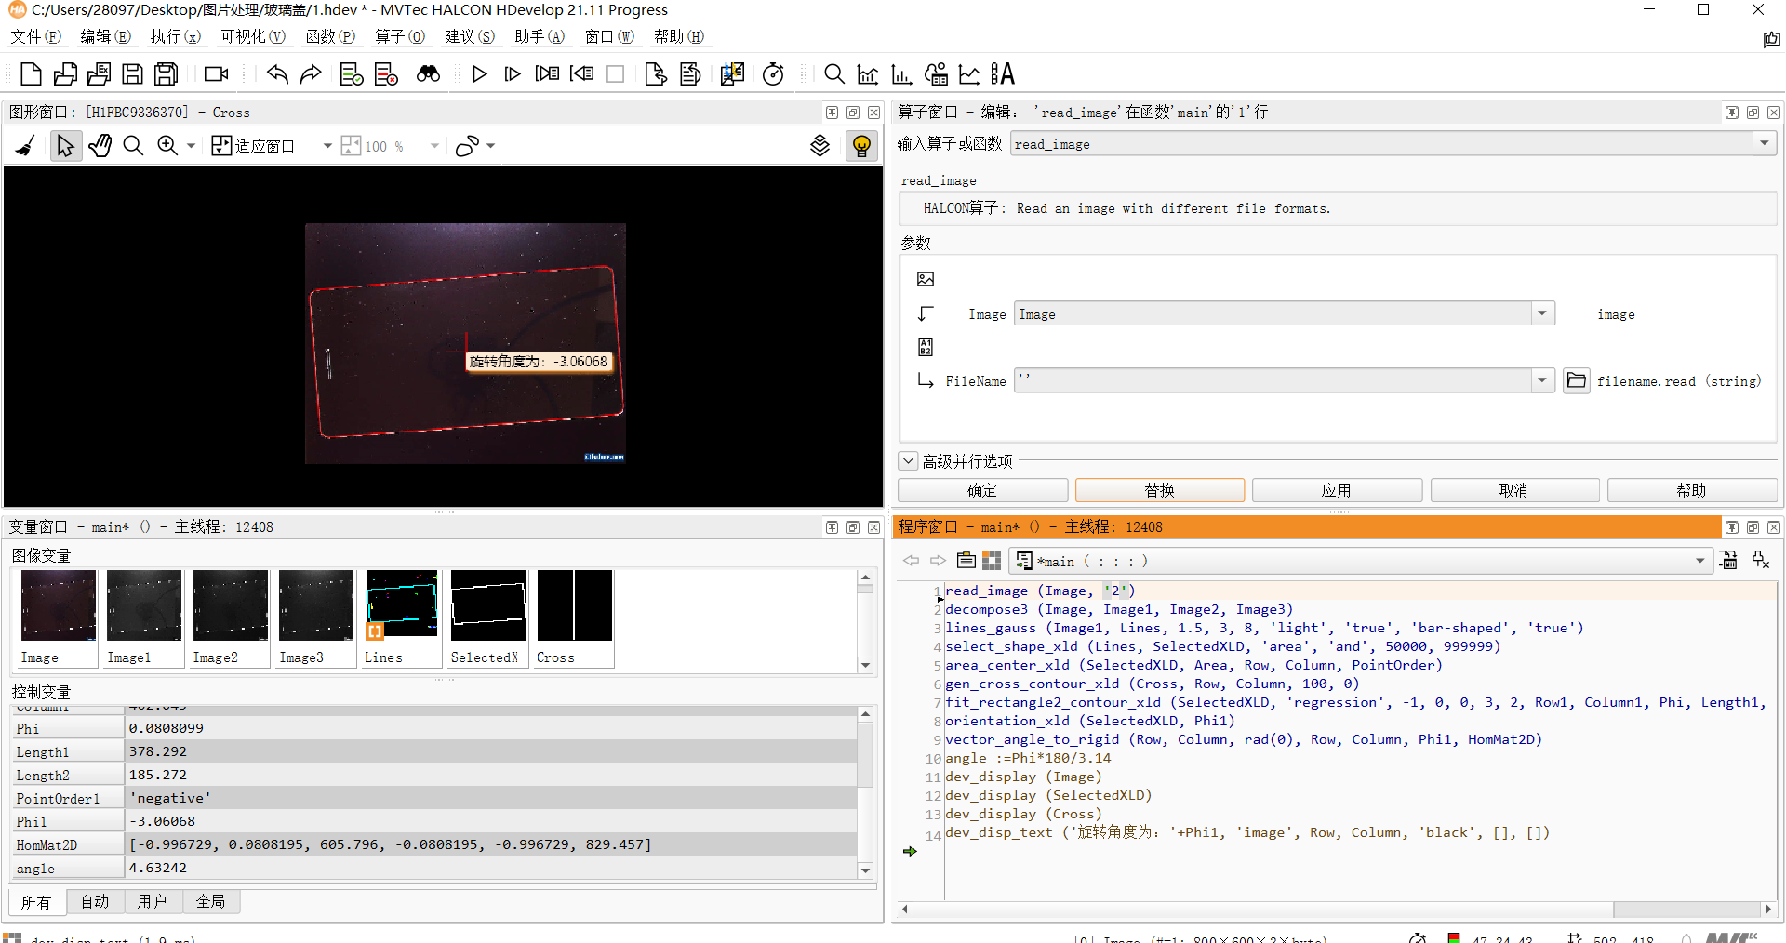
Task: Click the 替换 button
Action: point(1160,490)
